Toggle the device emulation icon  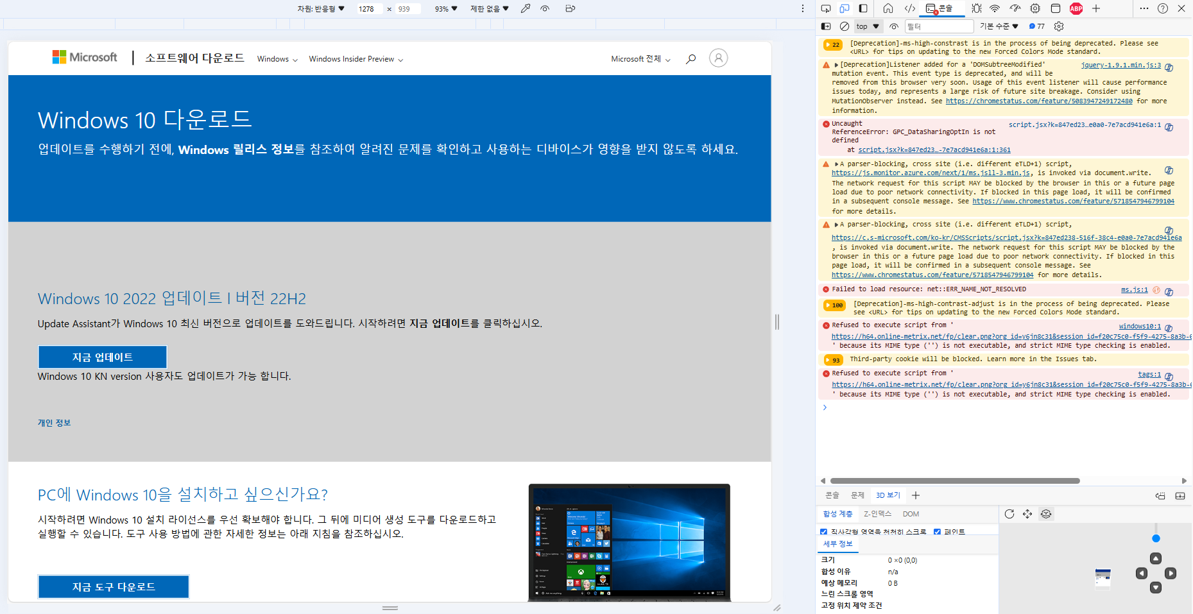click(x=845, y=8)
